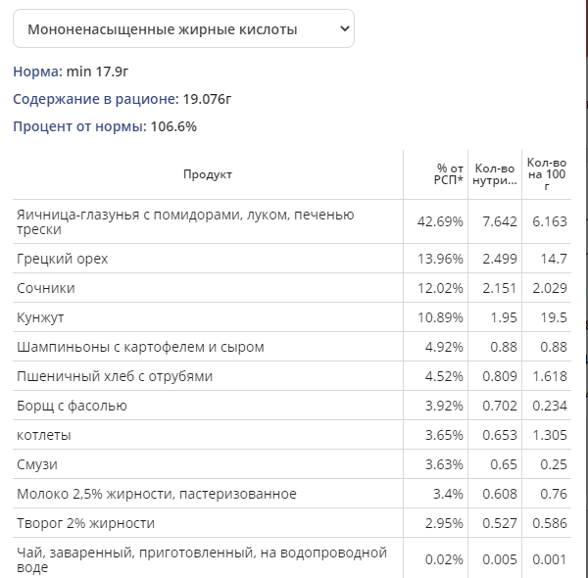The width and height of the screenshot is (588, 578).
Task: Select Шампиньоны с картофелем и сыром
Action: coord(140,347)
